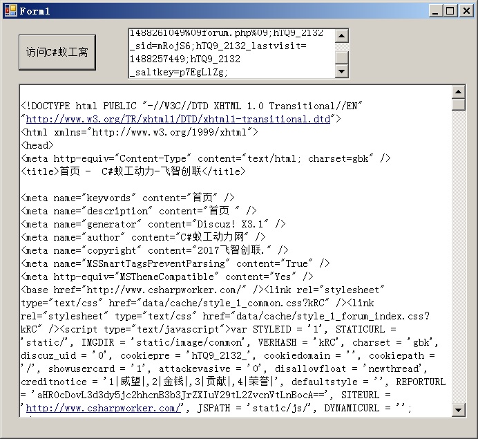Click inside the cookie text field at _saltkey=p7EgLlZg
Screen dimensions: 478x439
pos(179,73)
